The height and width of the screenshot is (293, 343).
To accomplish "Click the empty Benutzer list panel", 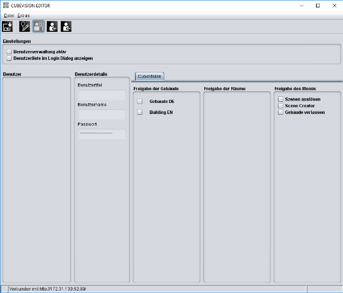I will pos(37,180).
